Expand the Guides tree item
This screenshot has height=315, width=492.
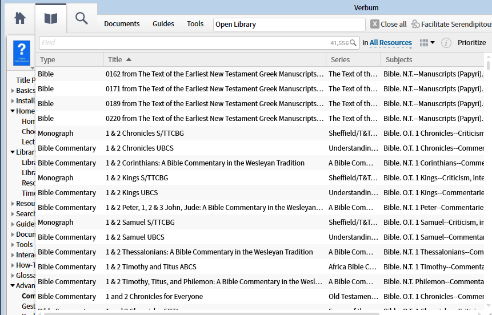13,224
